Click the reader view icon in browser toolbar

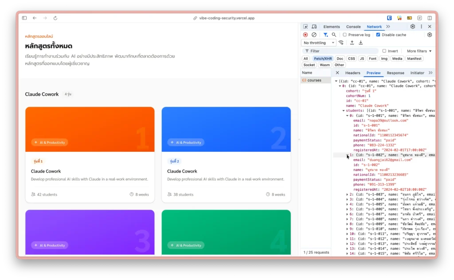(x=419, y=18)
